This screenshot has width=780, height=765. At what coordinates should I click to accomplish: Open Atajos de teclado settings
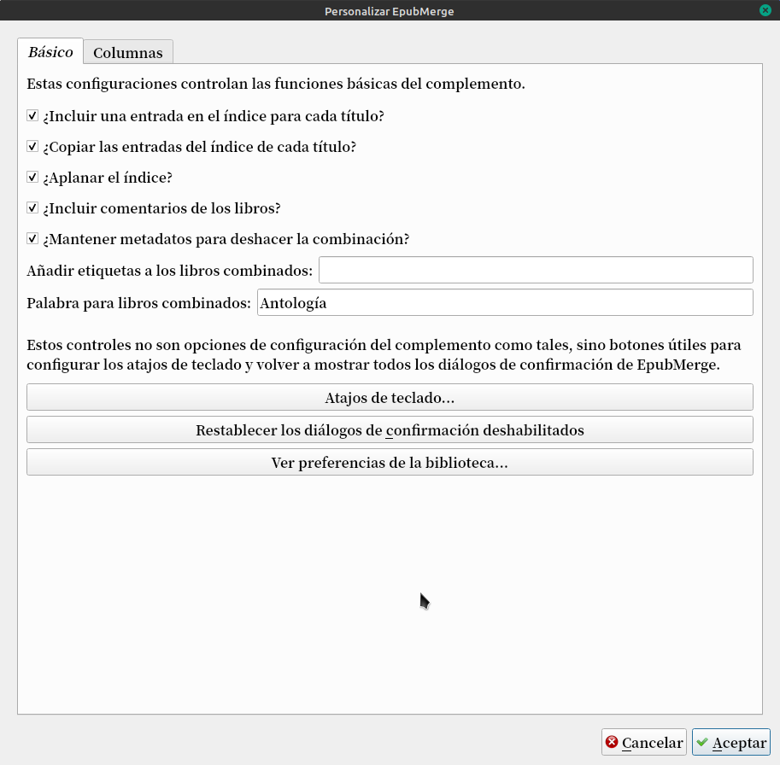390,397
